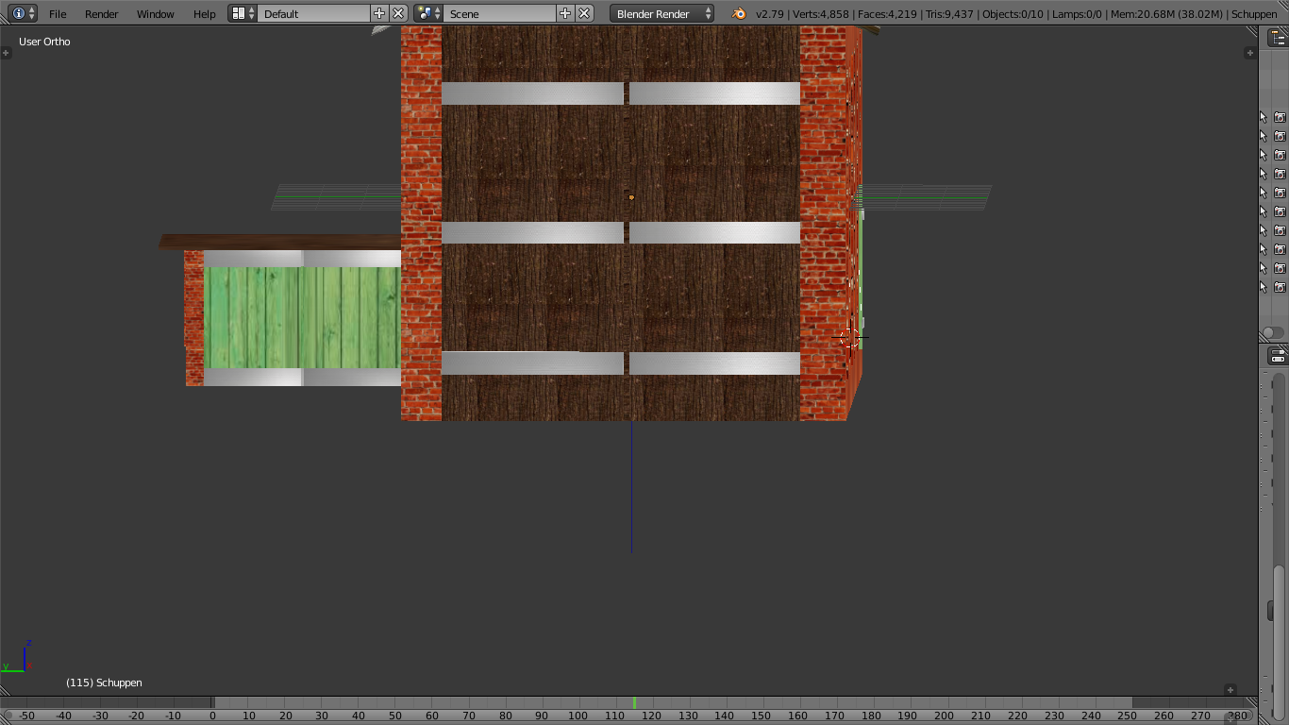Click the Blender logo icon
The width and height of the screenshot is (1289, 725).
tap(739, 13)
